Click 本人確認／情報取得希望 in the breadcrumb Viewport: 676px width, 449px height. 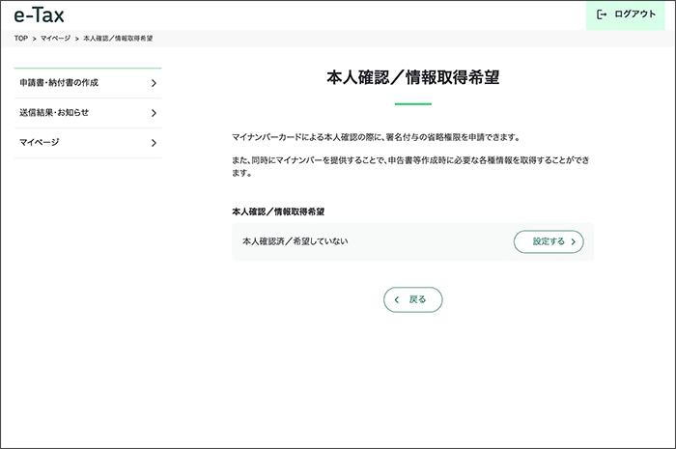point(118,38)
